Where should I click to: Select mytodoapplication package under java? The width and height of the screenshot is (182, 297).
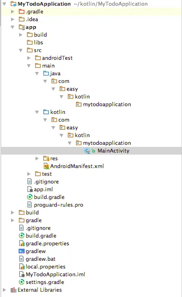[x=107, y=105]
